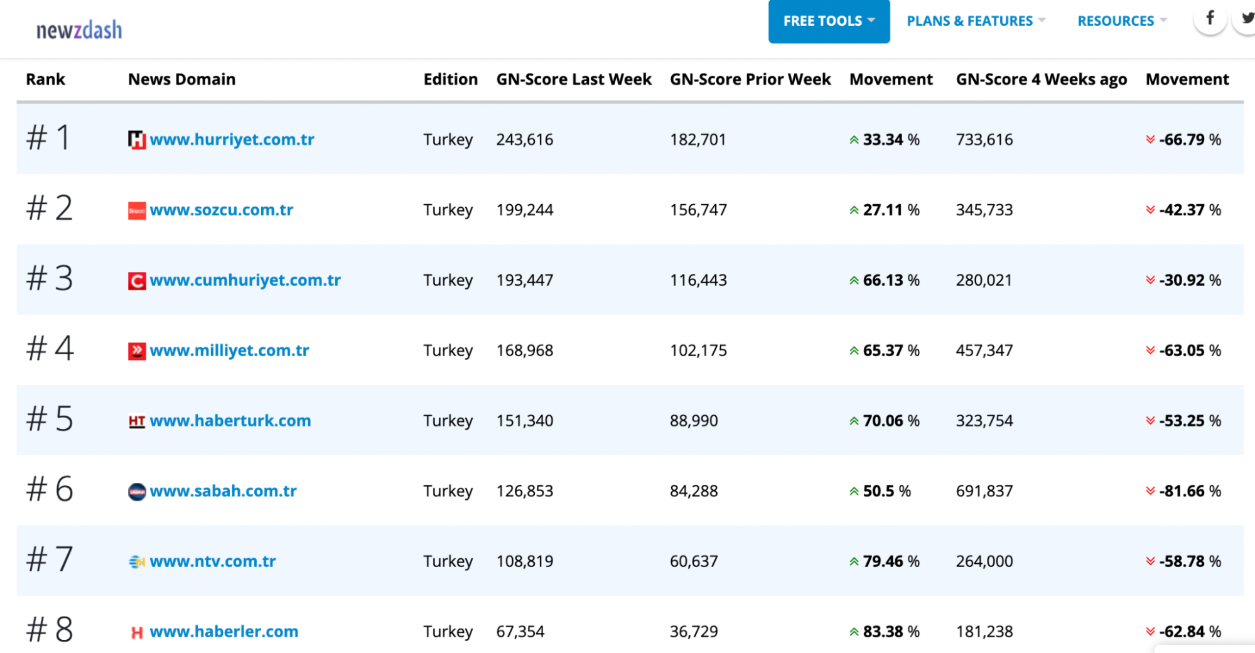This screenshot has height=653, width=1255.
Task: Open www.hurriyet.com.tr link
Action: (232, 139)
